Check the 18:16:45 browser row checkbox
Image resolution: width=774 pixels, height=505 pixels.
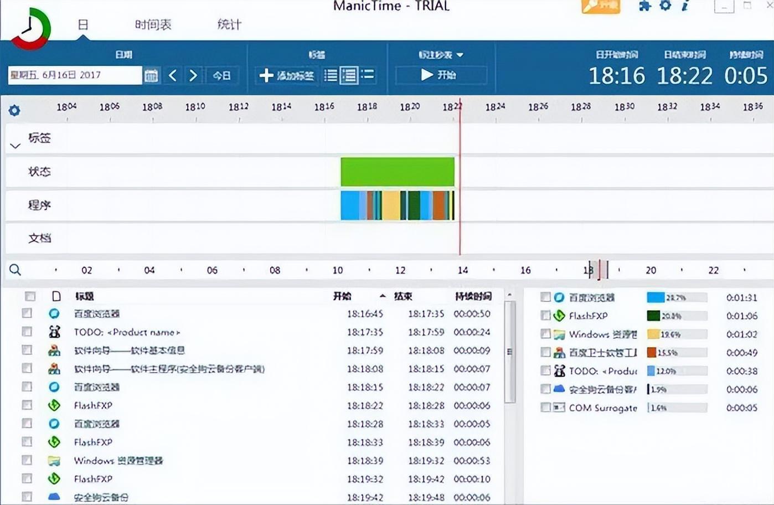tap(27, 313)
